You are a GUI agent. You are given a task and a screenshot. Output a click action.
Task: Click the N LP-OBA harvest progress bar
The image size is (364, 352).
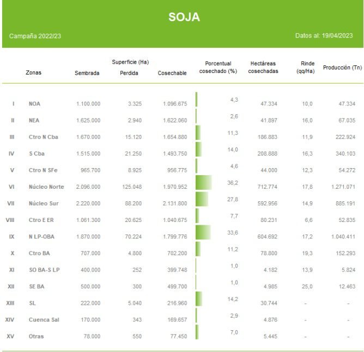[203, 232]
